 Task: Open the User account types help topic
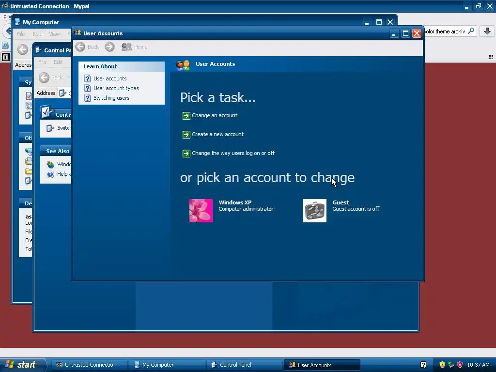(x=116, y=88)
